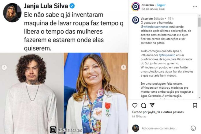Click the caption scrollbar thumb

199,22
